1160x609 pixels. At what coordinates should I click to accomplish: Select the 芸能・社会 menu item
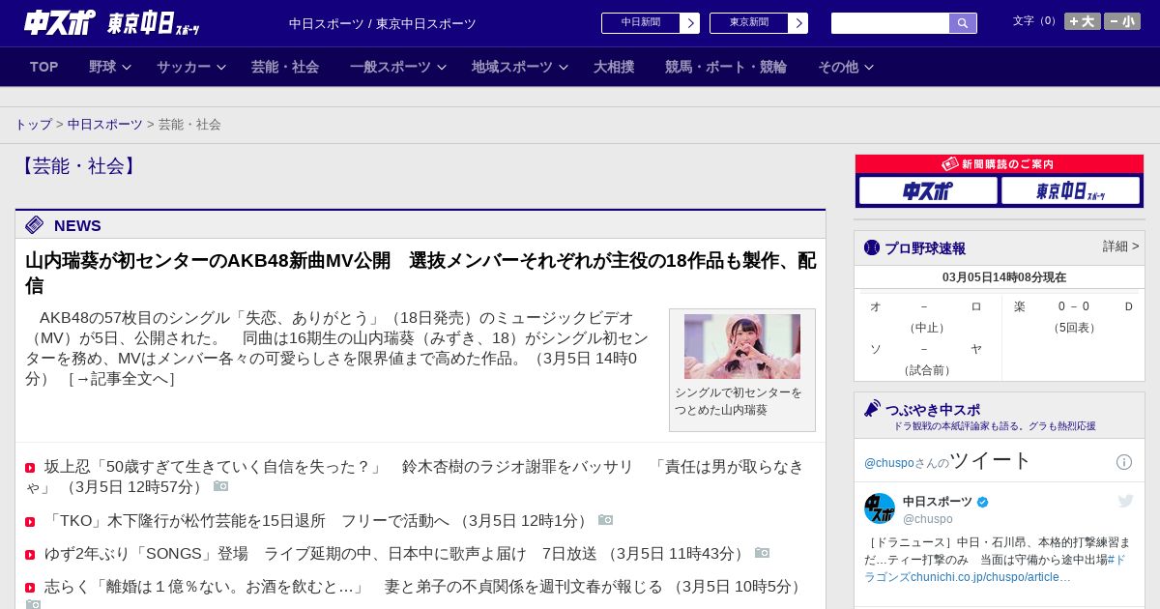point(285,67)
